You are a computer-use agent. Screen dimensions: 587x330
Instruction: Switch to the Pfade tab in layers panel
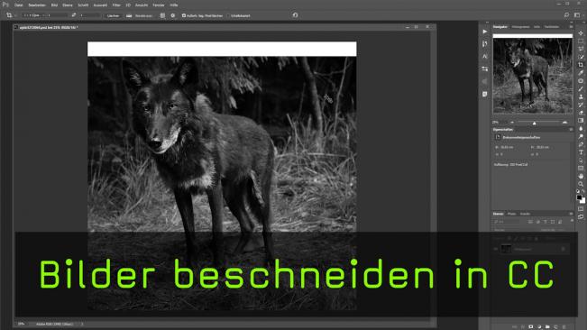point(511,214)
